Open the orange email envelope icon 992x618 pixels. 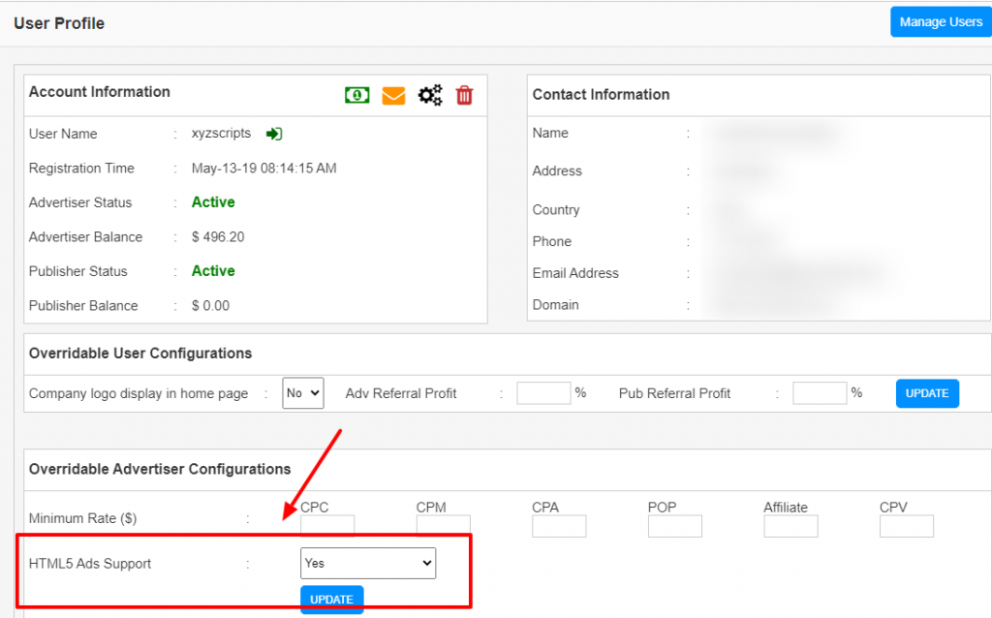point(393,94)
